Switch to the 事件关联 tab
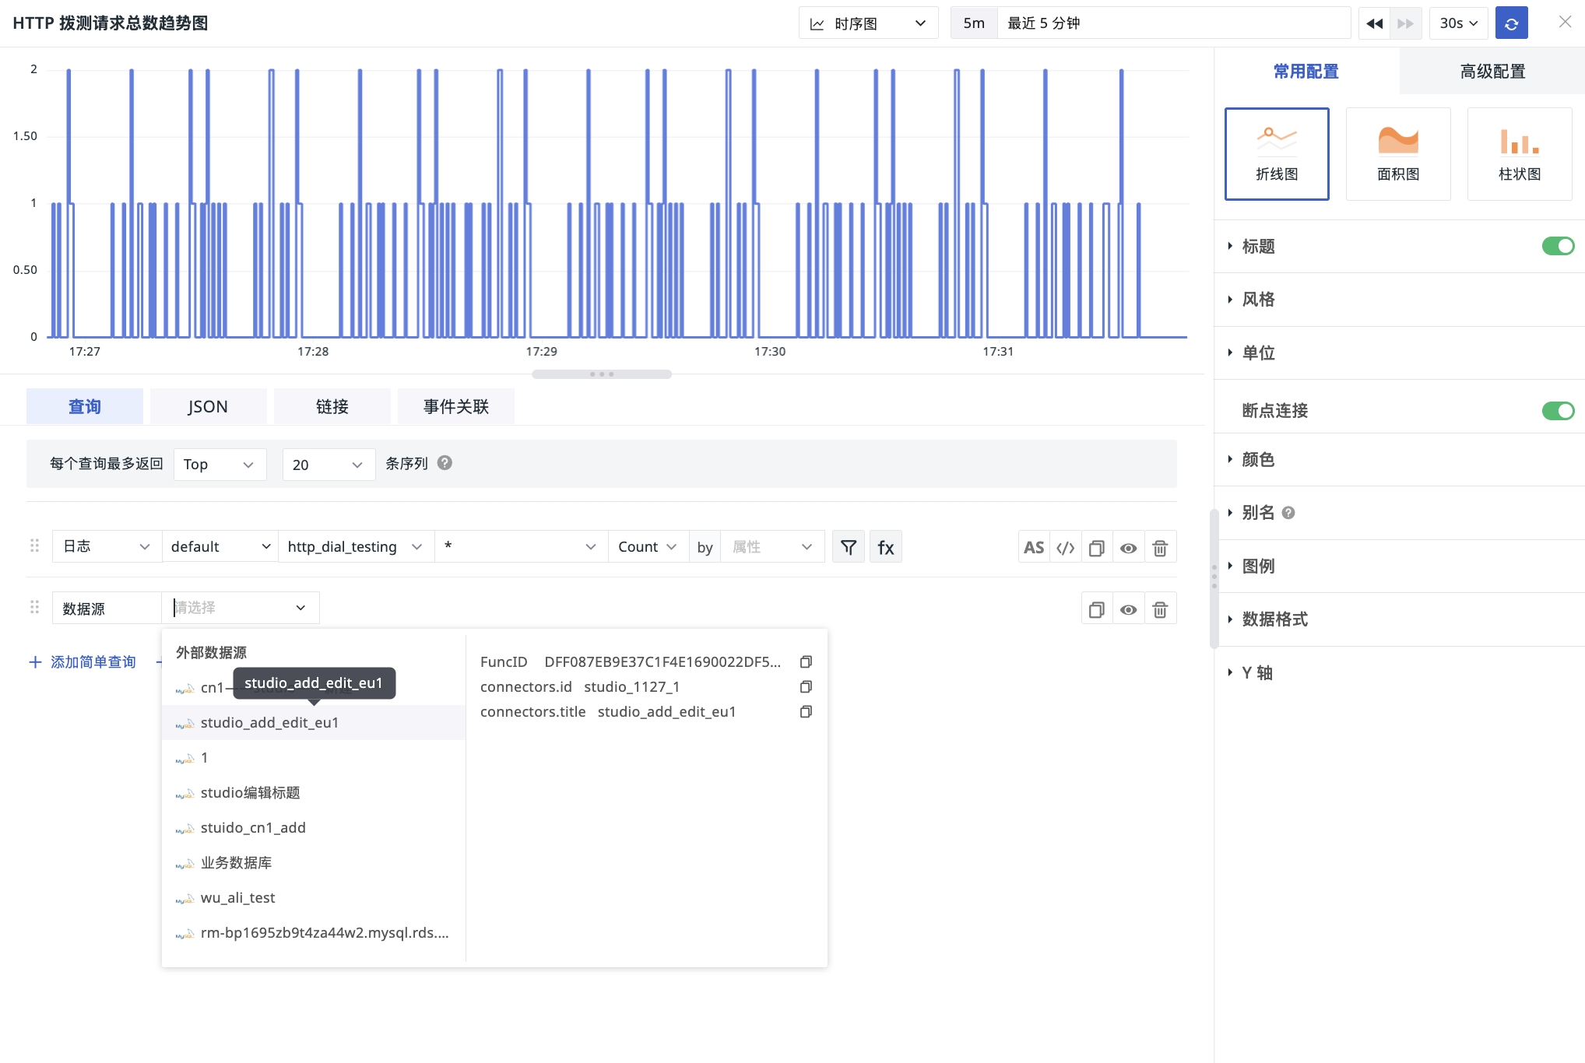 (456, 406)
